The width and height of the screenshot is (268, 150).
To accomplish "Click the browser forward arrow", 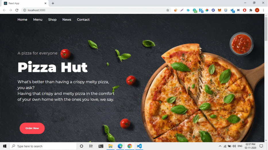I will click(11, 10).
